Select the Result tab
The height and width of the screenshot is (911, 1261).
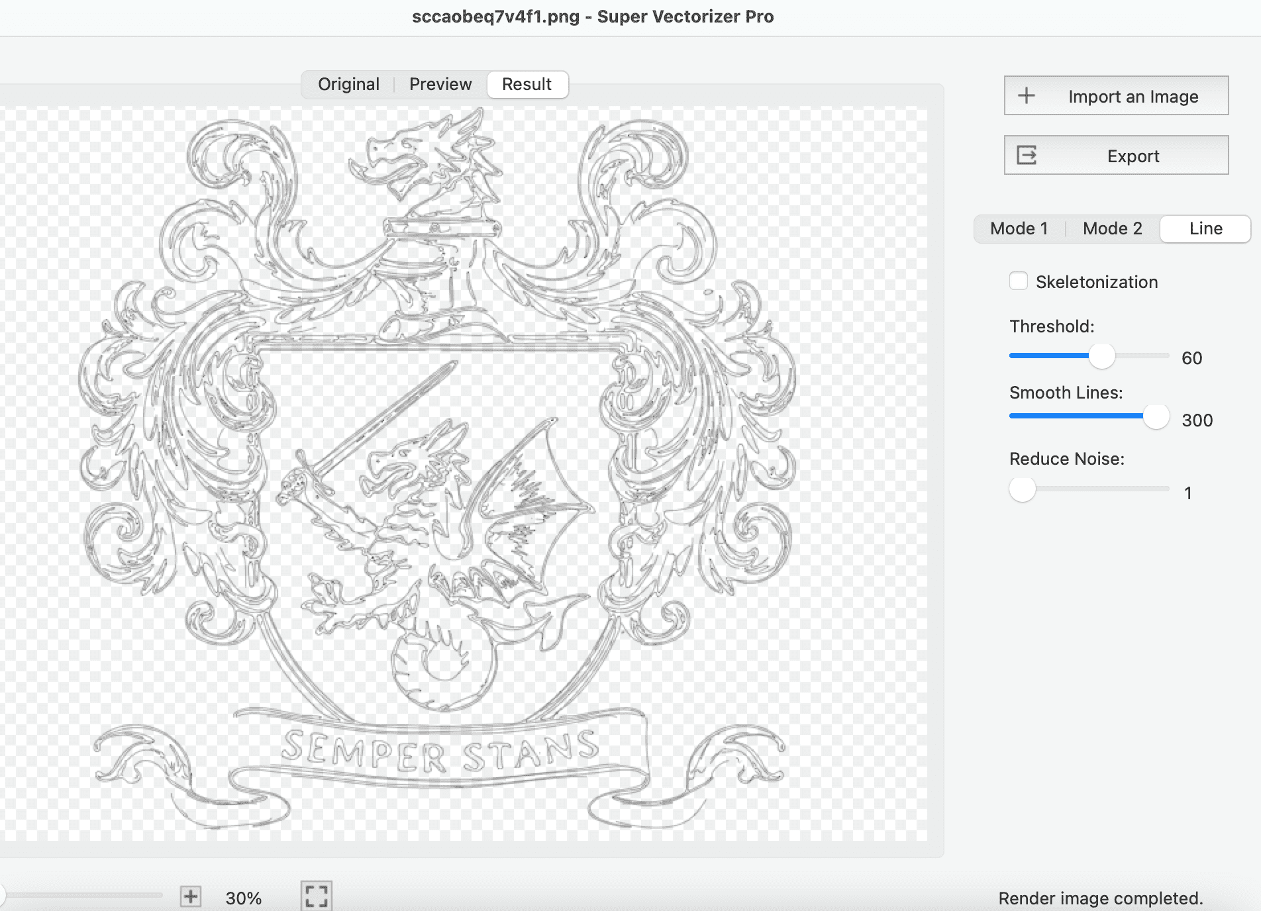(x=527, y=84)
